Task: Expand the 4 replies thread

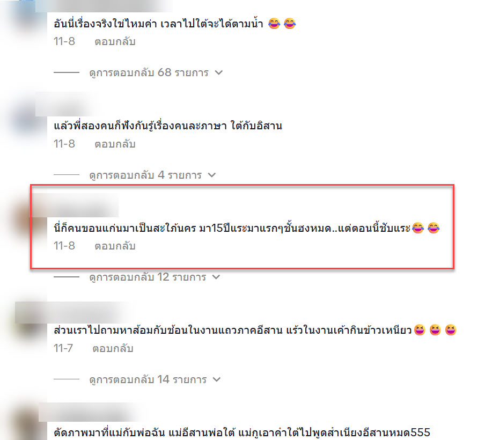Action: 145,175
